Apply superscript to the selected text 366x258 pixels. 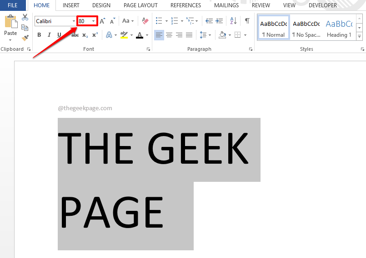[x=95, y=35]
